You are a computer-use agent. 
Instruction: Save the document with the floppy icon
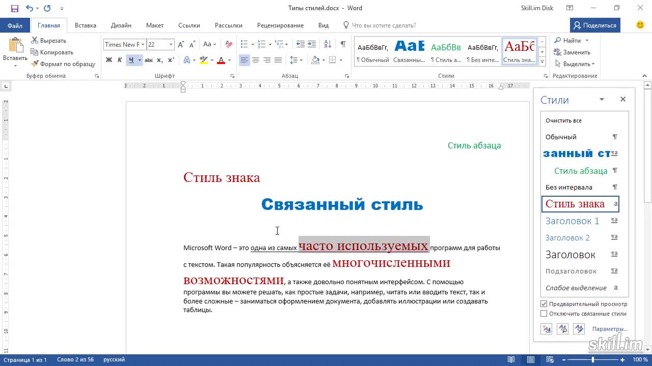click(14, 8)
